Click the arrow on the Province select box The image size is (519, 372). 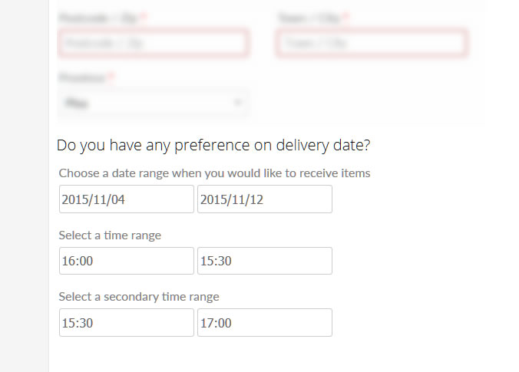pyautogui.click(x=238, y=102)
